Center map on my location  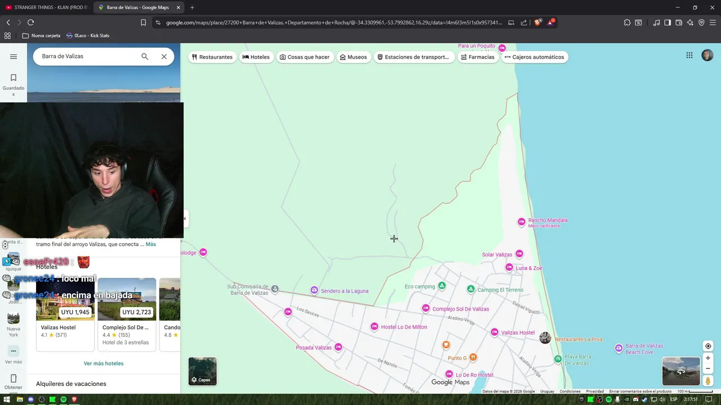tap(708, 346)
